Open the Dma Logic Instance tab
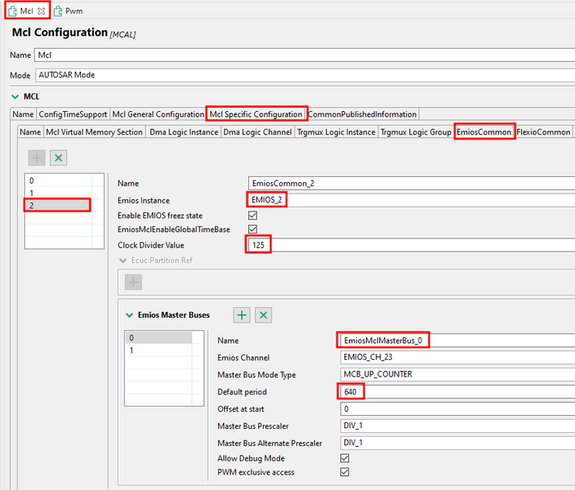Screen dimensions: 575x490 click(x=183, y=132)
